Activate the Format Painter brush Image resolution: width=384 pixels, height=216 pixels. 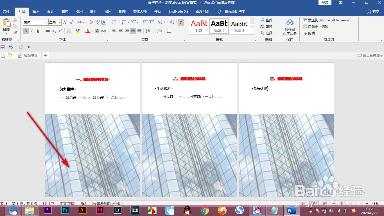click(15, 33)
